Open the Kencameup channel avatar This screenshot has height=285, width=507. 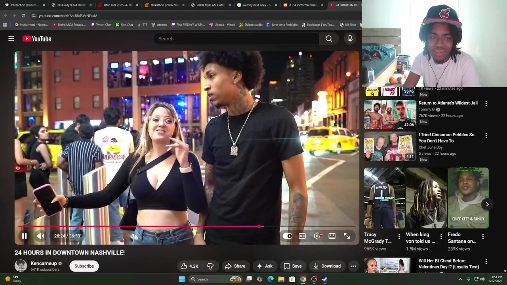21,266
